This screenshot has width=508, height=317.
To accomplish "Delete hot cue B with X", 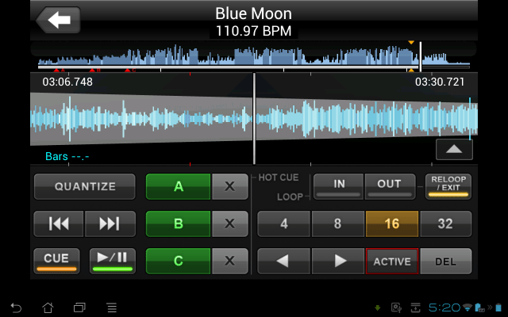I will tap(229, 223).
